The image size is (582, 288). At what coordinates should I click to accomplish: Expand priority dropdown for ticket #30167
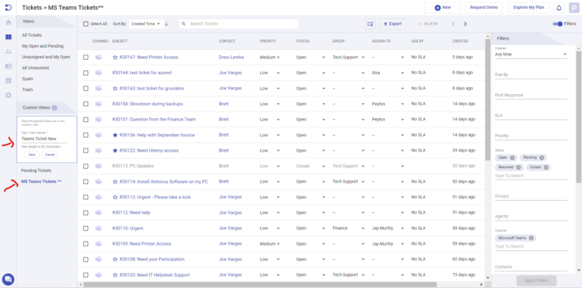[x=278, y=58]
